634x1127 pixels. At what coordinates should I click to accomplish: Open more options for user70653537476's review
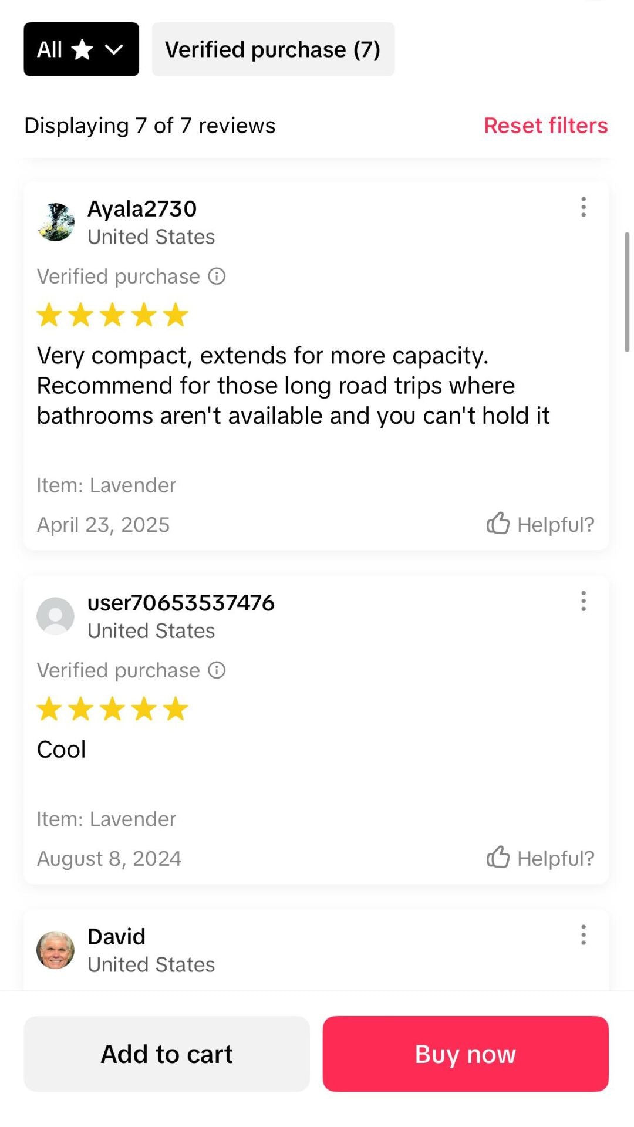click(x=583, y=601)
